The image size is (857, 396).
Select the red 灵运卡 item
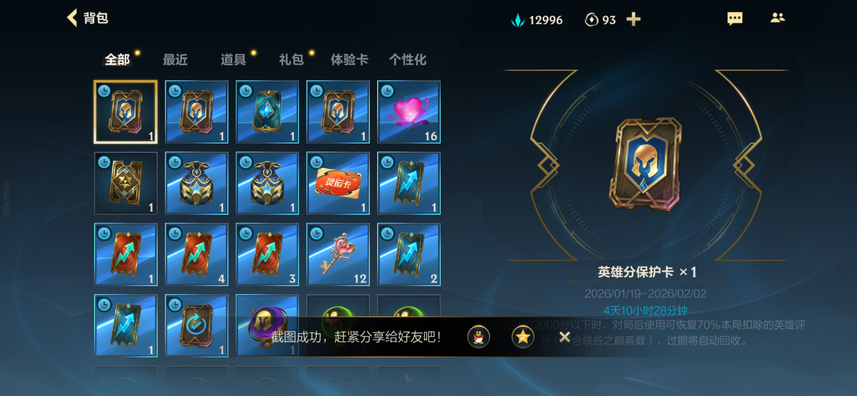338,183
